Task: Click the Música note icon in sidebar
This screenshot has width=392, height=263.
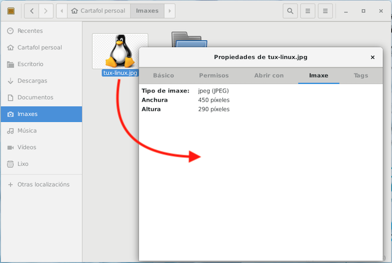Action: tap(10, 131)
